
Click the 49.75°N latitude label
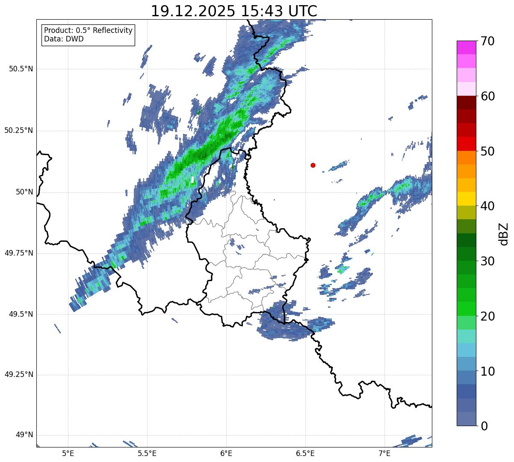coord(18,253)
